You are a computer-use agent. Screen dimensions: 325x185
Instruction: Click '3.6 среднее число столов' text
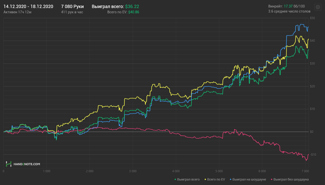289,12
